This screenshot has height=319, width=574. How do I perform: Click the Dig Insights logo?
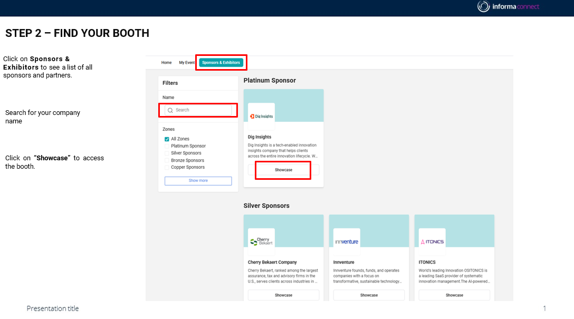tap(261, 116)
